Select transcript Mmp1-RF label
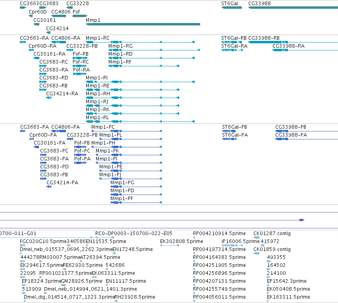This screenshot has height=303, width=338. tap(120, 62)
